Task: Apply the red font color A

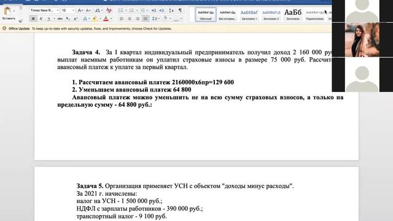Action: (x=106, y=18)
